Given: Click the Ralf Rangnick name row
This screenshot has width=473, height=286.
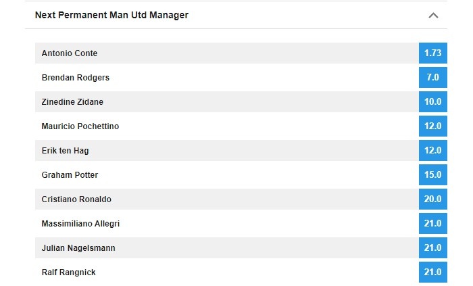Looking at the screenshot, I should (x=227, y=272).
